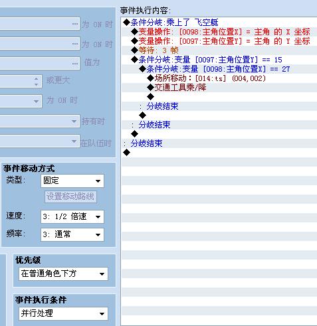
Task: Click the ellipsis button on the second 为 ON 时 switch field
Action: [75, 44]
